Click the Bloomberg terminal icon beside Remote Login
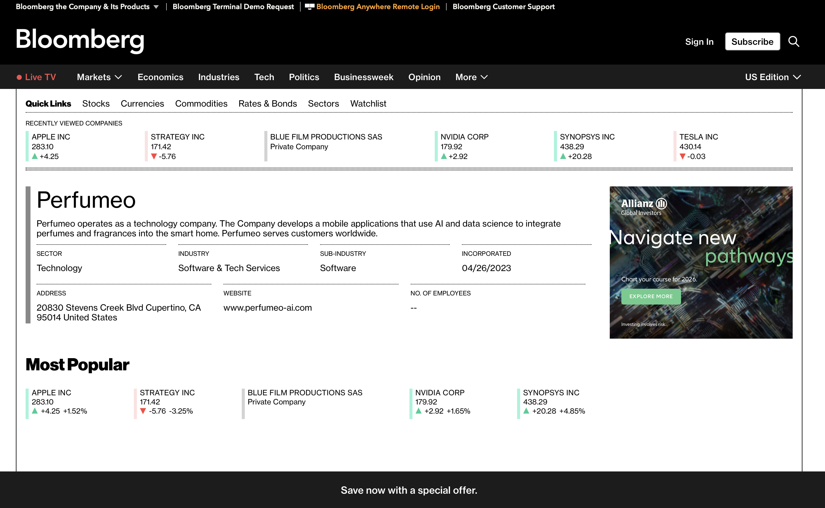 point(310,6)
